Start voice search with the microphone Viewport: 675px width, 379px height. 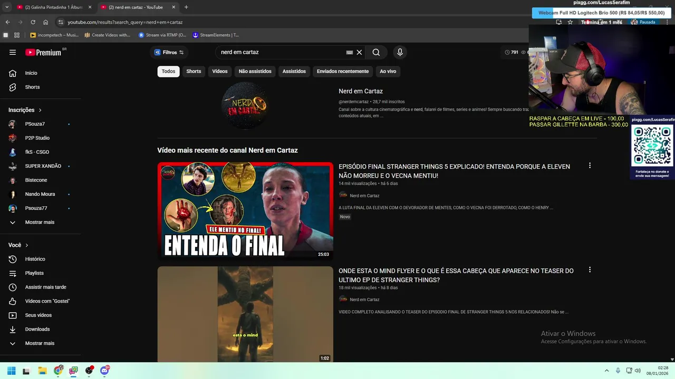pos(400,52)
